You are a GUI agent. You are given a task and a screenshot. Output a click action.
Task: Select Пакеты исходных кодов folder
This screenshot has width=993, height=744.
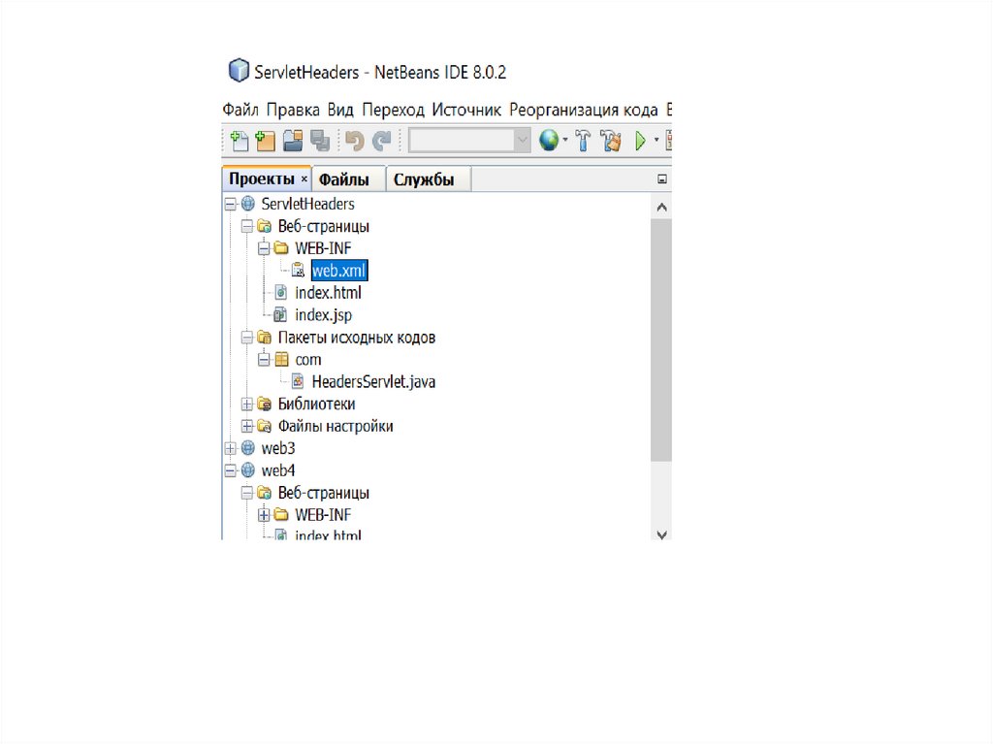coord(357,338)
